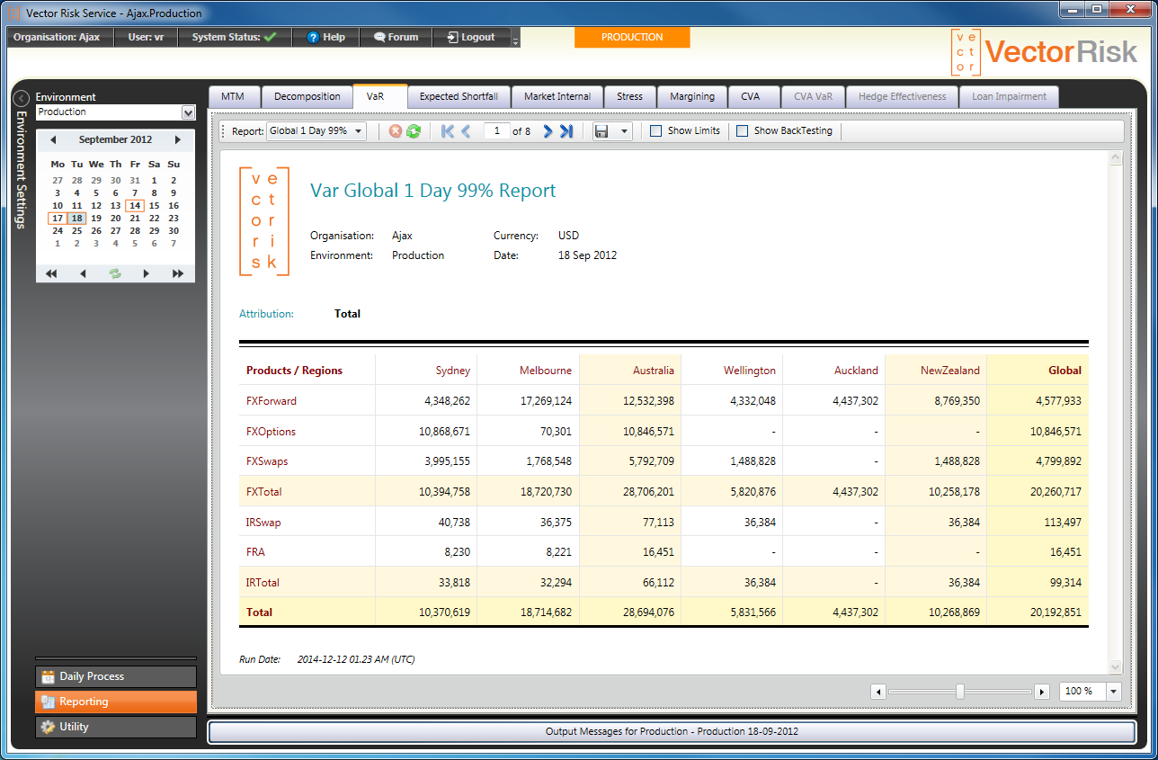Open the Utility section
This screenshot has width=1158, height=760.
pos(116,727)
